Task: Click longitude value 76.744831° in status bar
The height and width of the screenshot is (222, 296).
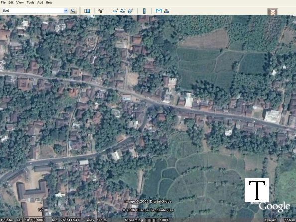Action: (x=71, y=220)
